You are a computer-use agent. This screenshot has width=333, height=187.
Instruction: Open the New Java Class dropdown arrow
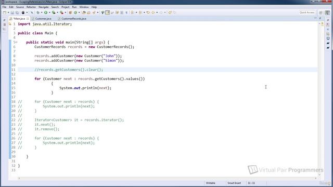tap(79, 12)
